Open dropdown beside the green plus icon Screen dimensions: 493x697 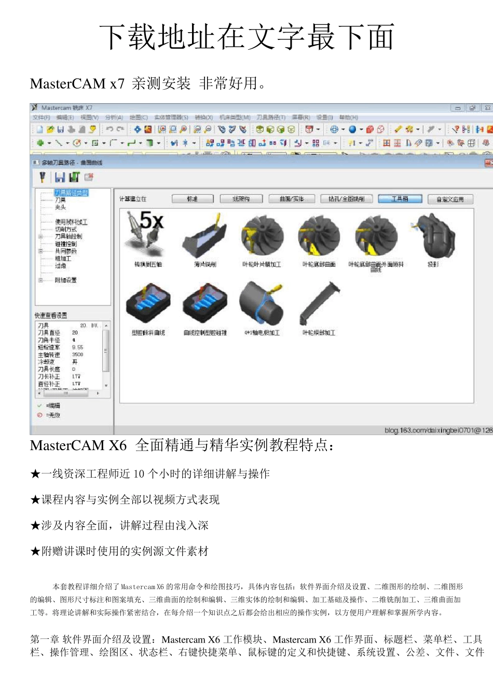[49, 143]
